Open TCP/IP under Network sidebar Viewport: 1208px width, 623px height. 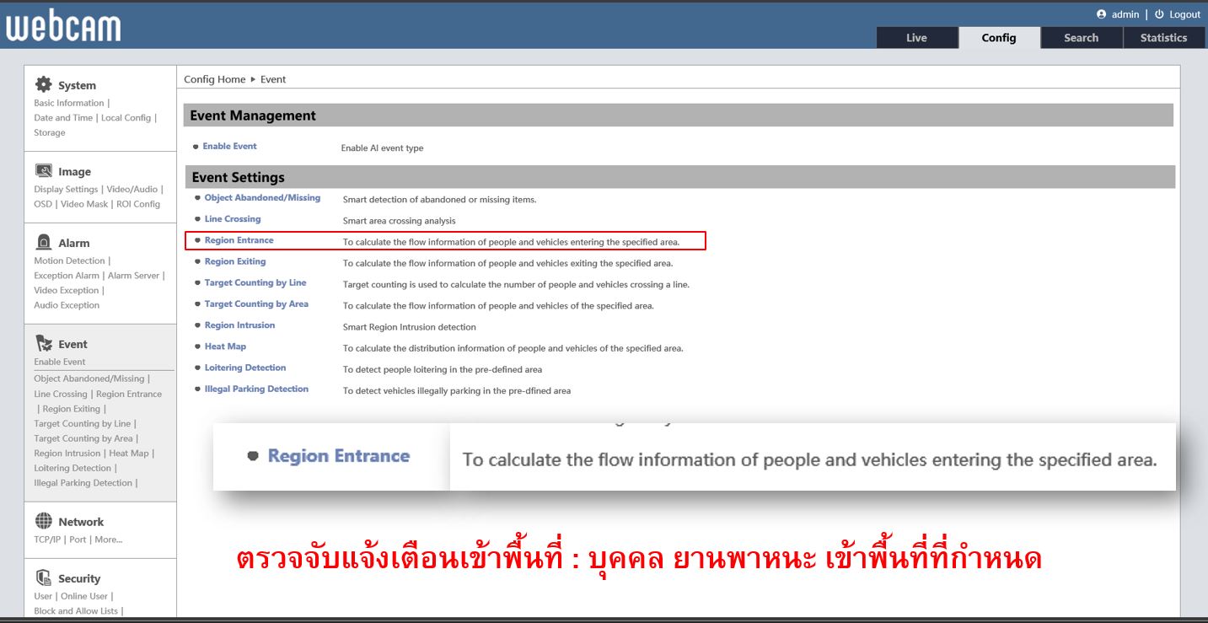48,540
